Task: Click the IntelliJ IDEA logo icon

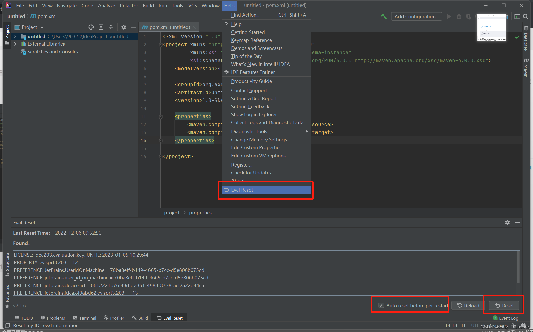Action: pyautogui.click(x=8, y=5)
